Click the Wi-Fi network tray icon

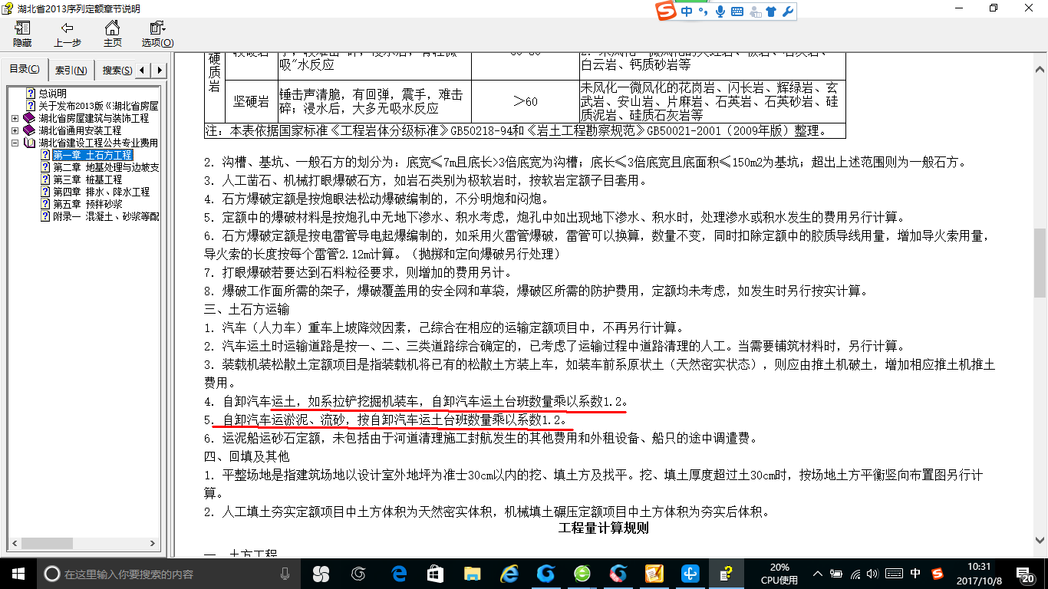click(856, 574)
